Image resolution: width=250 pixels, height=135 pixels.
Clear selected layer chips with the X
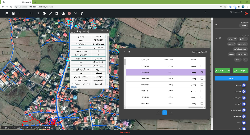click(220, 38)
